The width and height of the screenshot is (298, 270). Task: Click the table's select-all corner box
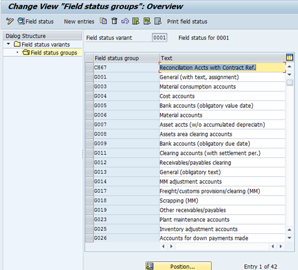pos(89,58)
